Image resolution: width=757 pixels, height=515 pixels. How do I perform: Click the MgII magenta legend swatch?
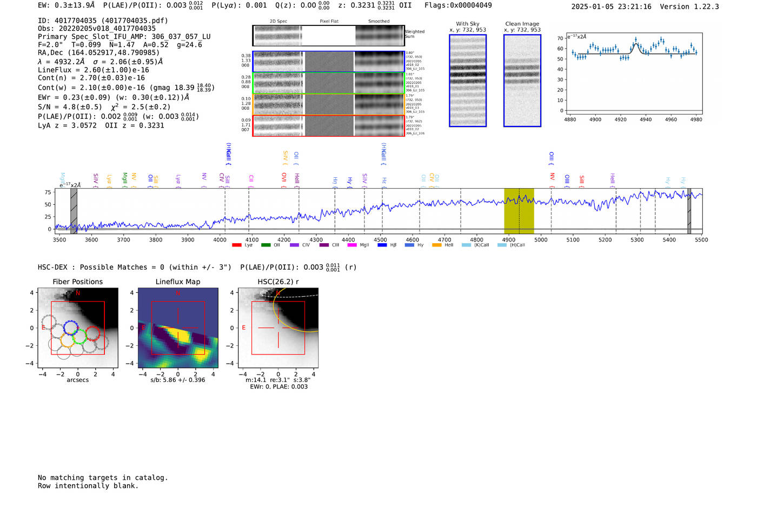click(x=352, y=245)
